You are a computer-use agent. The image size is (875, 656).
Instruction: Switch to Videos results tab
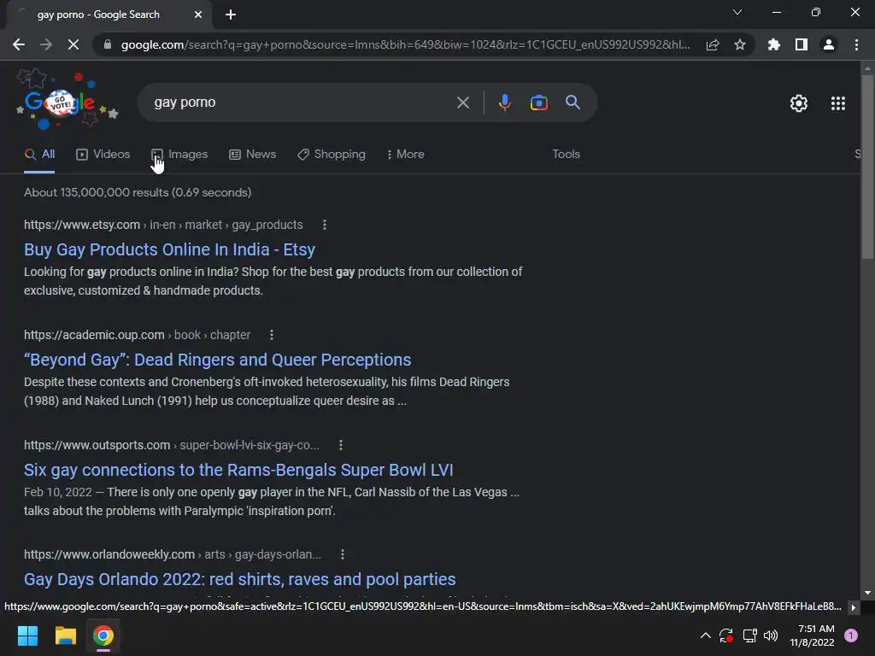(x=103, y=155)
